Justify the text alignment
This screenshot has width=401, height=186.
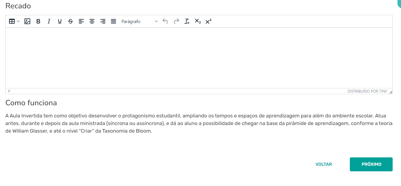pos(113,21)
